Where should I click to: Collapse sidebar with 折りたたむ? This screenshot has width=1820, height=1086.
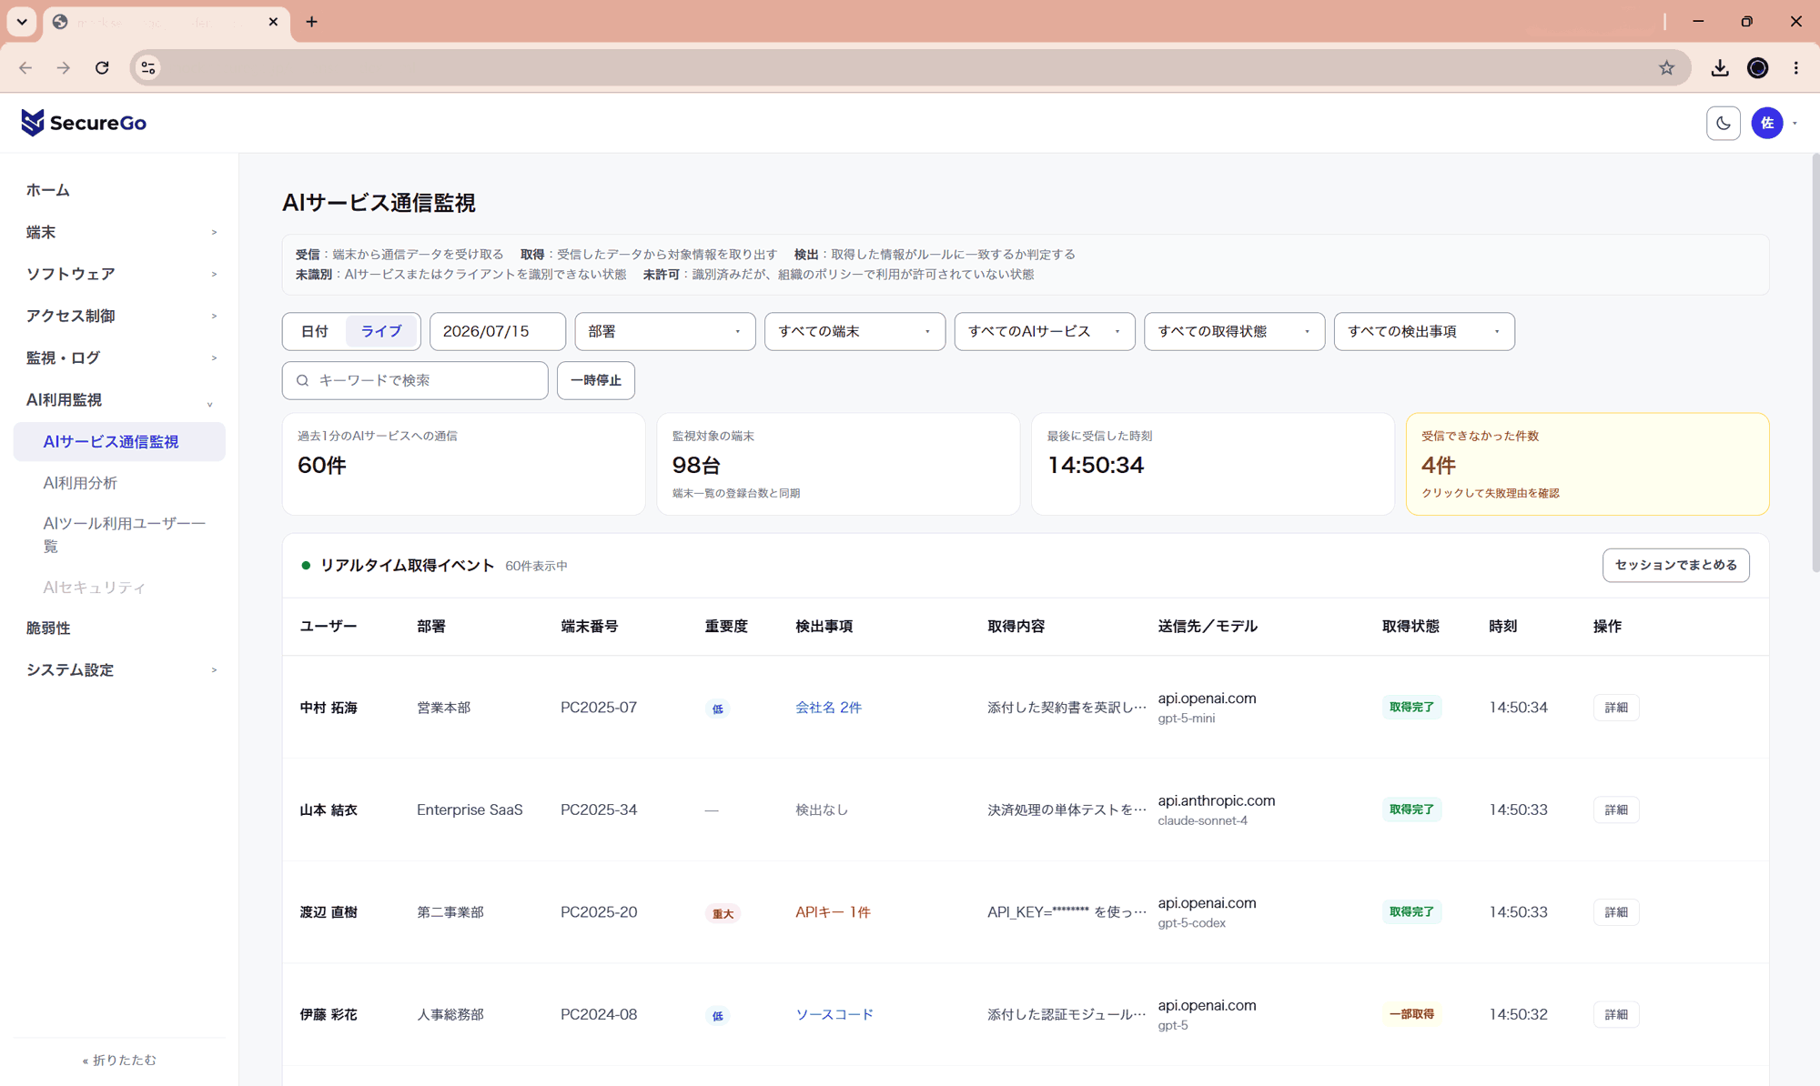click(119, 1061)
